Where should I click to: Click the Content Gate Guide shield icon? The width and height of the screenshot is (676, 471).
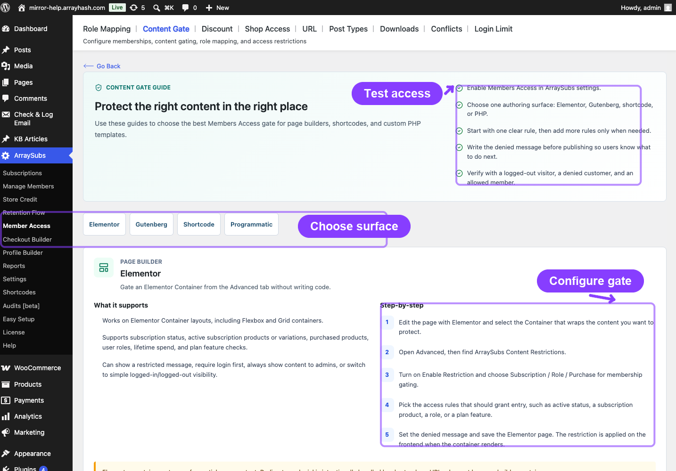99,88
